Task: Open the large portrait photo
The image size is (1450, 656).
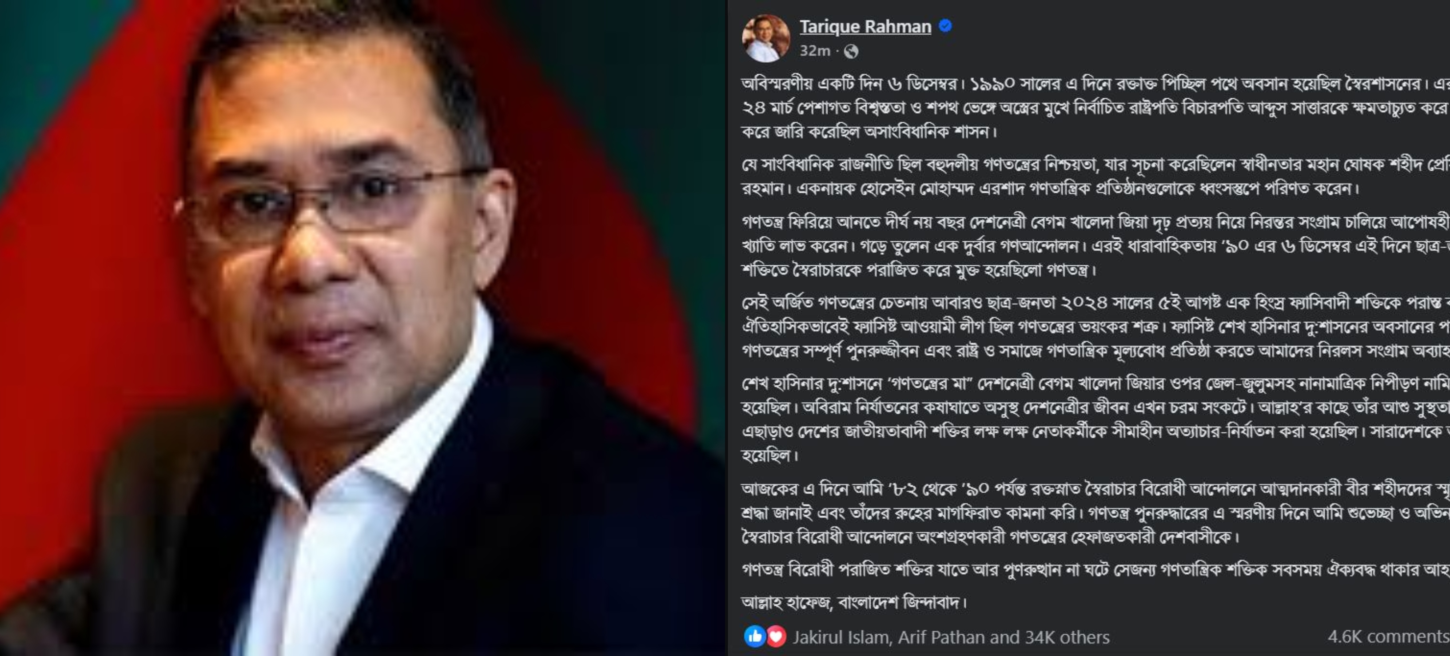Action: [x=363, y=328]
